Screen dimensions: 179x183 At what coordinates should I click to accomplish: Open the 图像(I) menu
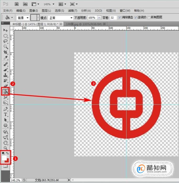[x=34, y=11]
